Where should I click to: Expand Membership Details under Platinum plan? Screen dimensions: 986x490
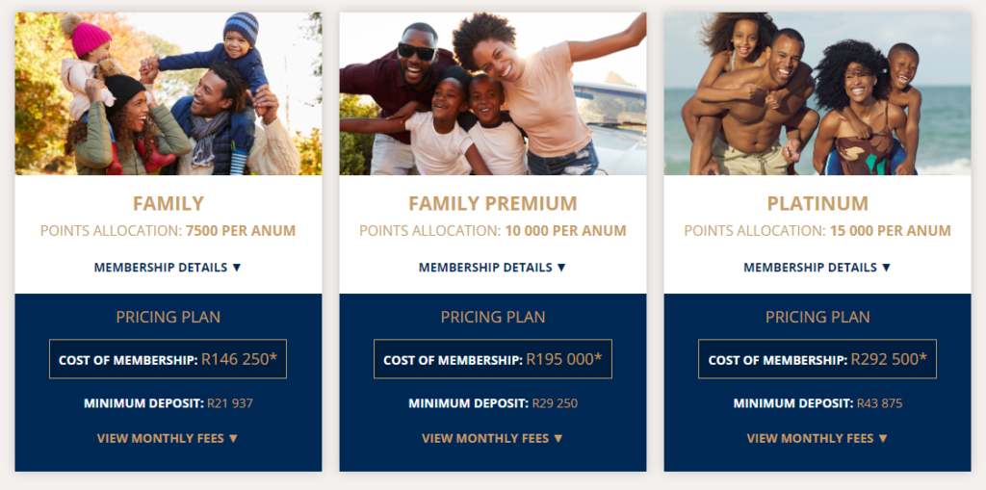pos(817,268)
